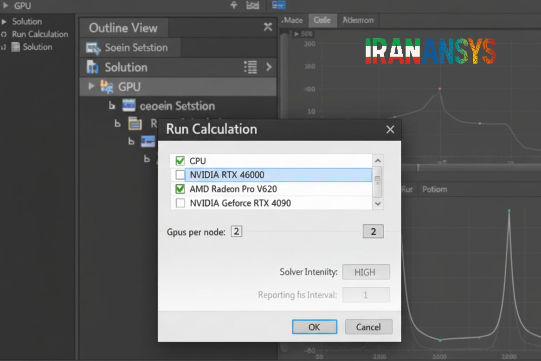Confirm with the OK button

[x=314, y=327]
